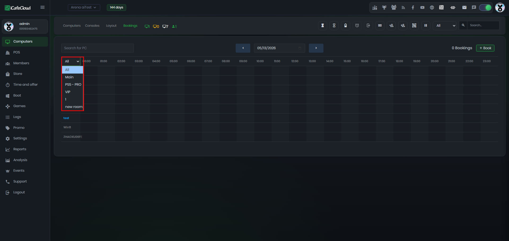Click the cash money toolbar icon
Screen dimensions: 509x241
coord(380,25)
